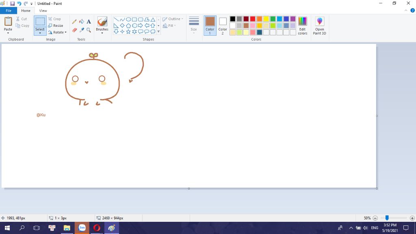Open the File menu
The width and height of the screenshot is (416, 234).
(9, 11)
